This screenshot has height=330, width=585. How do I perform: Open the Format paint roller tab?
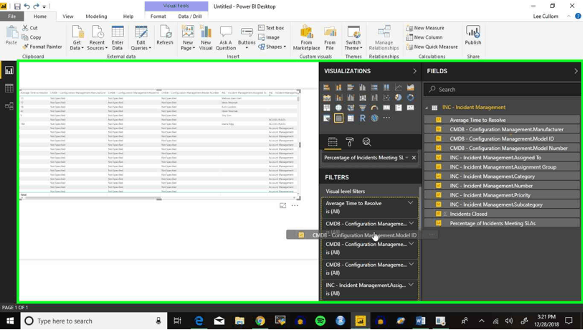click(350, 142)
